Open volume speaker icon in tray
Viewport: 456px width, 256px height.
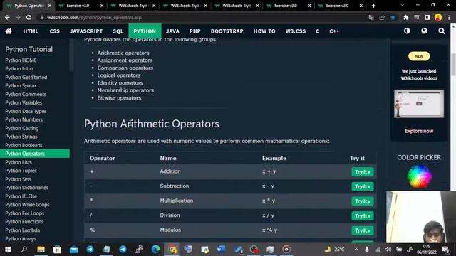[388, 250]
